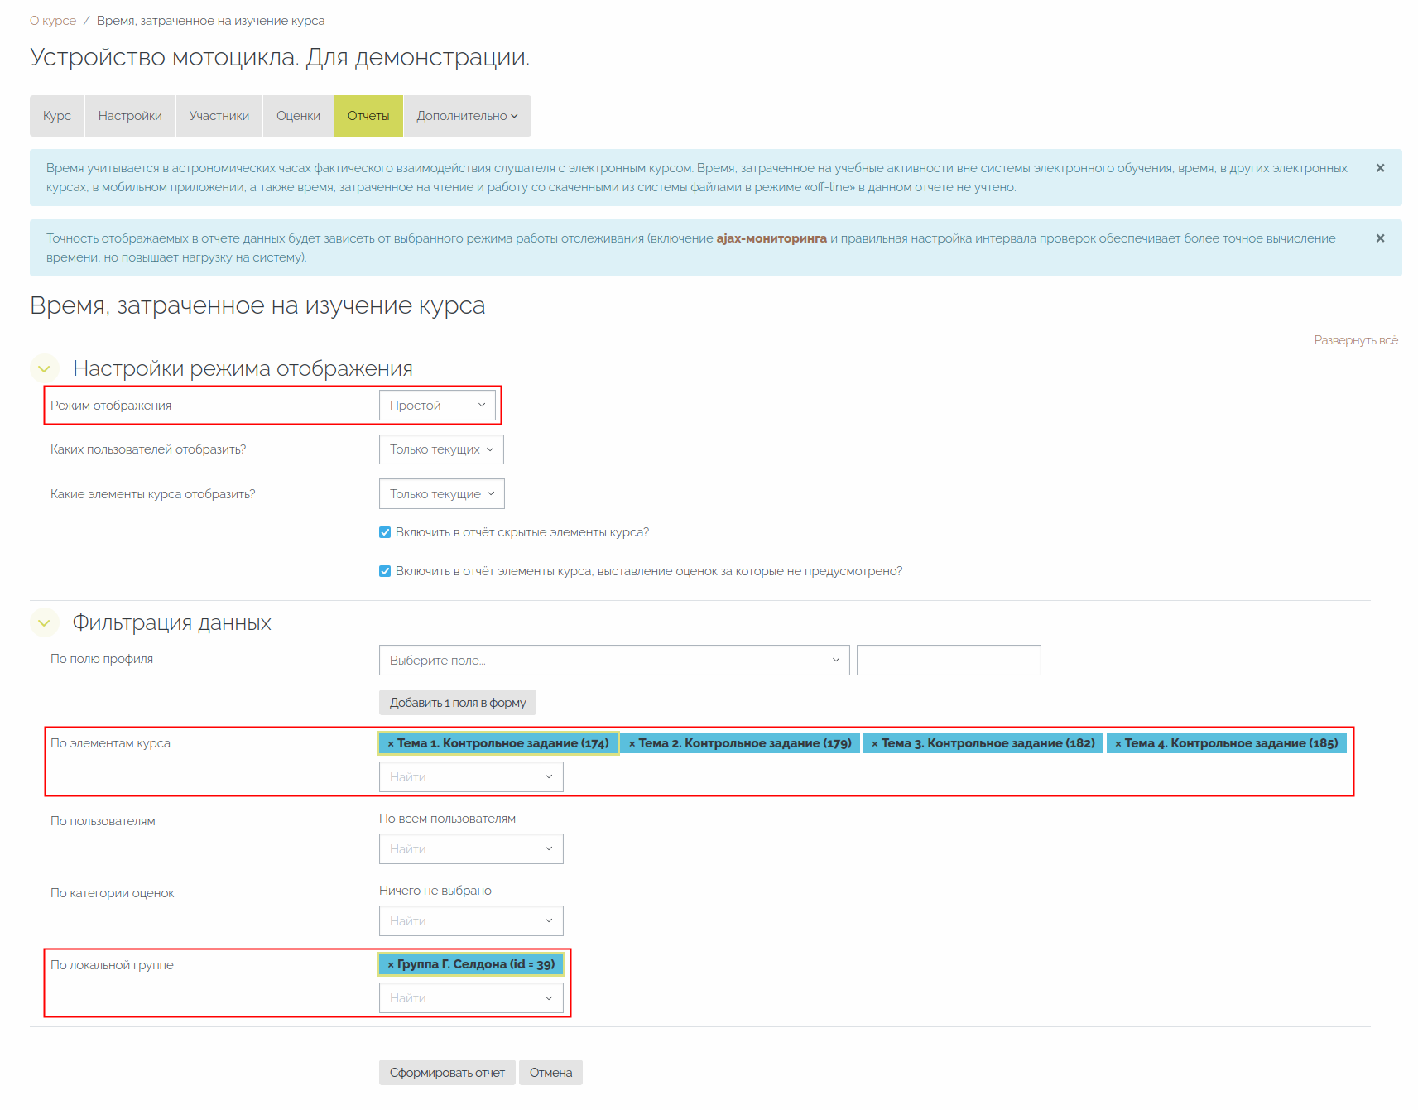Click the Сформировать отчет button
This screenshot has height=1110, width=1418.
pyautogui.click(x=447, y=1073)
